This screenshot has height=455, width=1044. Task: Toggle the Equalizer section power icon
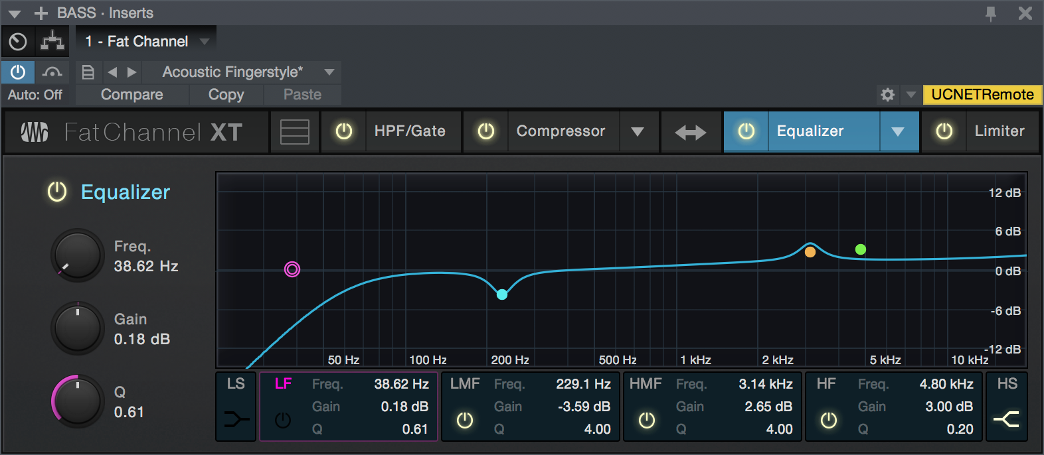57,192
